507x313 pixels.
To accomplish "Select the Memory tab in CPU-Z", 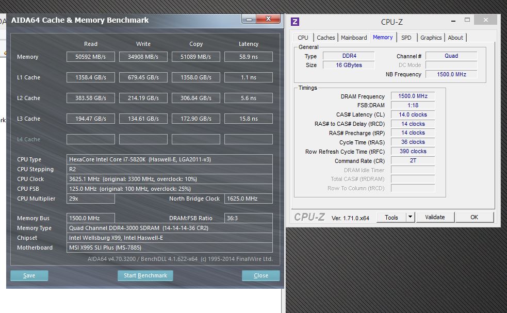I will pyautogui.click(x=383, y=37).
